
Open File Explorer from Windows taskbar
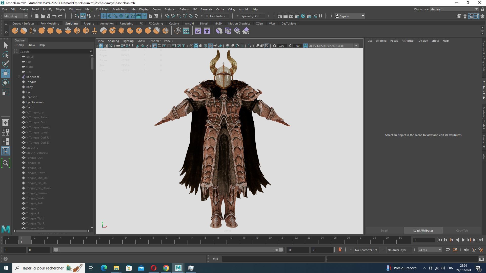[x=116, y=268]
